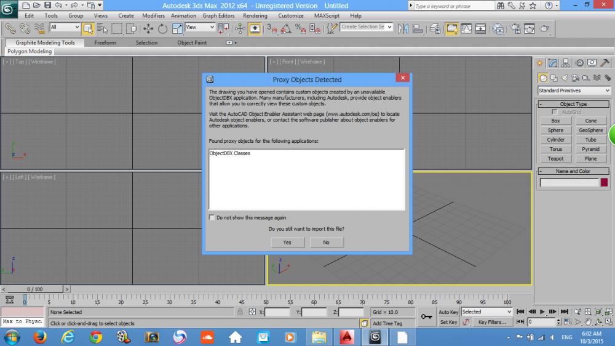Toggle the selection lock padlock

pos(240,312)
